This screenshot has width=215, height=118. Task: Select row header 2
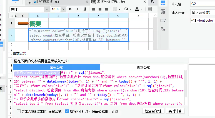click(x=11, y=35)
